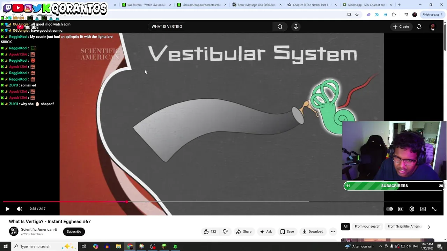The image size is (447, 251).
Task: Open Chrome from taskbar
Action: click(x=130, y=246)
